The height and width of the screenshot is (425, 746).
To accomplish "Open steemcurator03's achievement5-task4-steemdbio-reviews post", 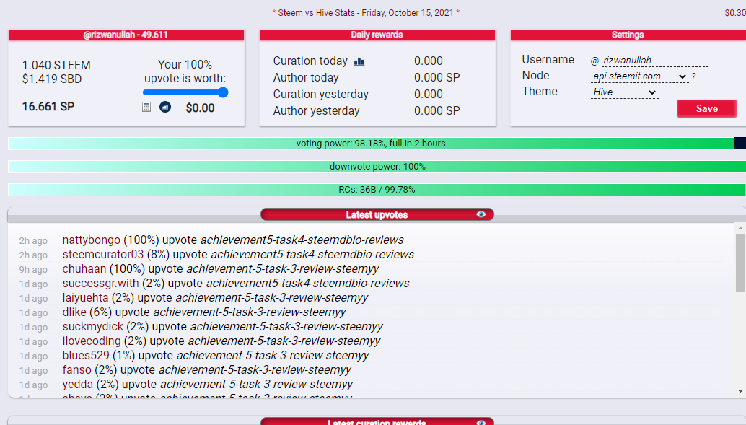I will point(312,254).
